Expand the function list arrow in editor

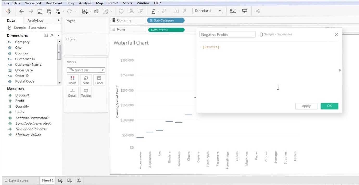tap(340, 70)
